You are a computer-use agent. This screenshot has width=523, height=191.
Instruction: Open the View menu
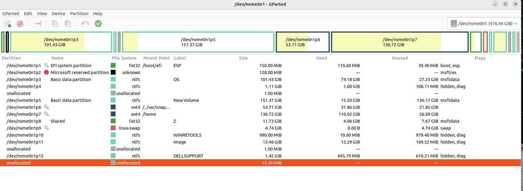42,14
